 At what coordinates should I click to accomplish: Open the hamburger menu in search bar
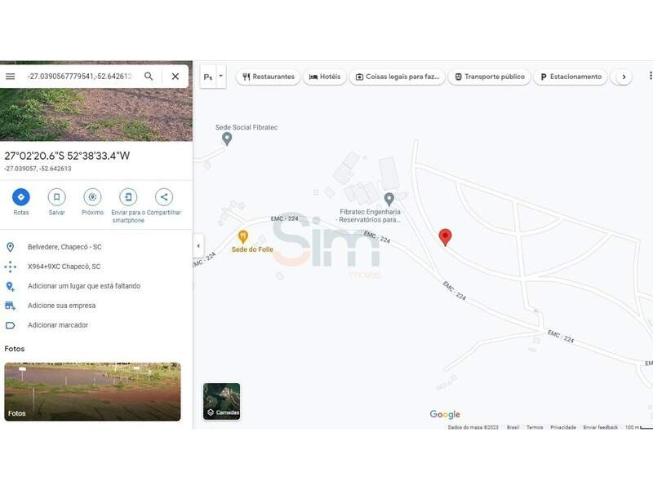[x=11, y=77]
